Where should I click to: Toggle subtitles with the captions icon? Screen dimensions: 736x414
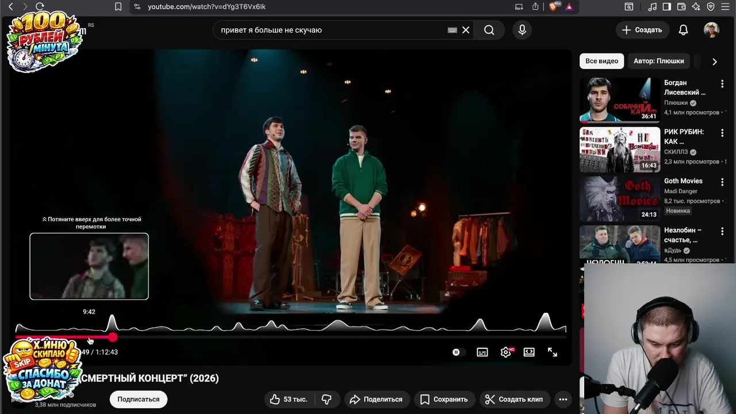(482, 352)
